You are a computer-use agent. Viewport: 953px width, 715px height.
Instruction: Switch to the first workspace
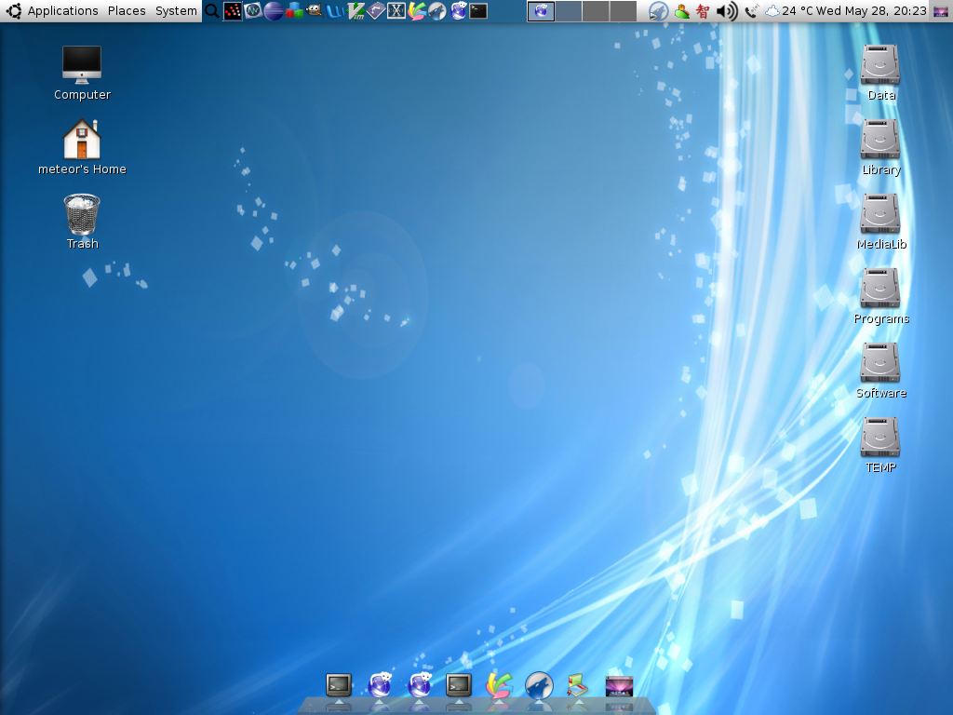coord(541,11)
